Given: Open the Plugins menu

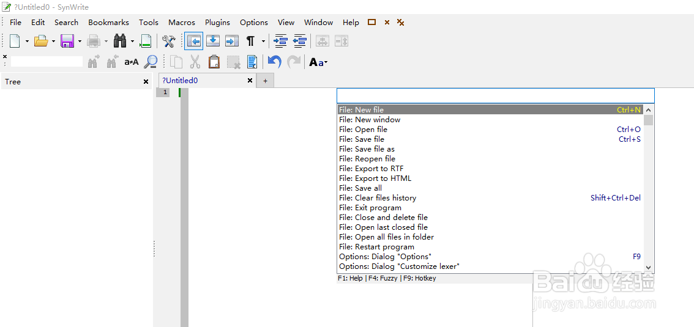Looking at the screenshot, I should [x=217, y=23].
